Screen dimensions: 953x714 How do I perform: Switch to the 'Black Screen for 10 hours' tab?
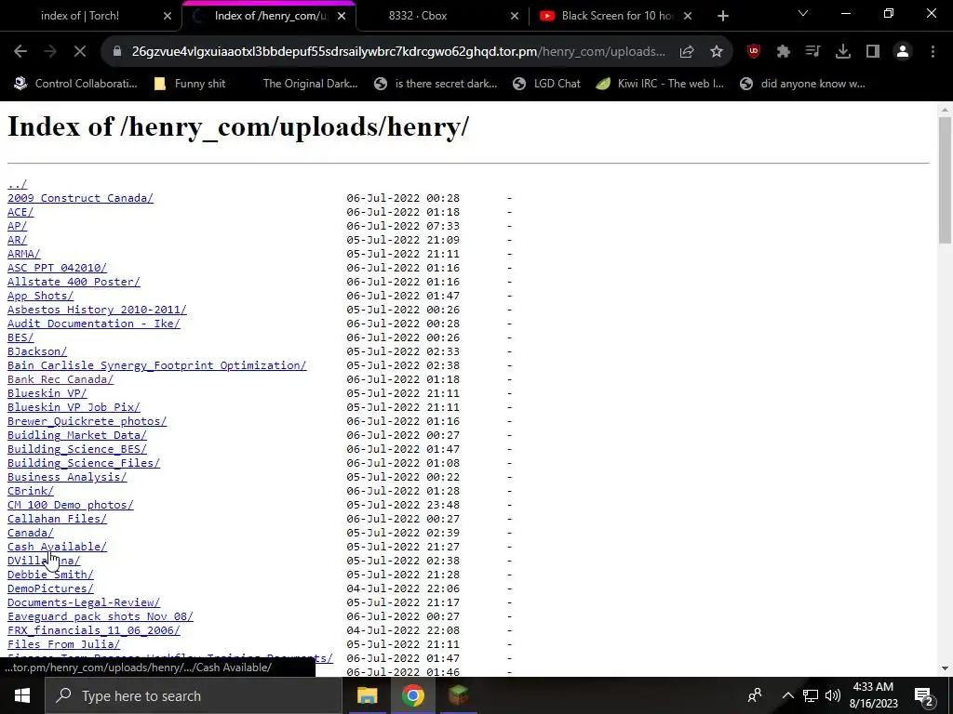pyautogui.click(x=615, y=16)
